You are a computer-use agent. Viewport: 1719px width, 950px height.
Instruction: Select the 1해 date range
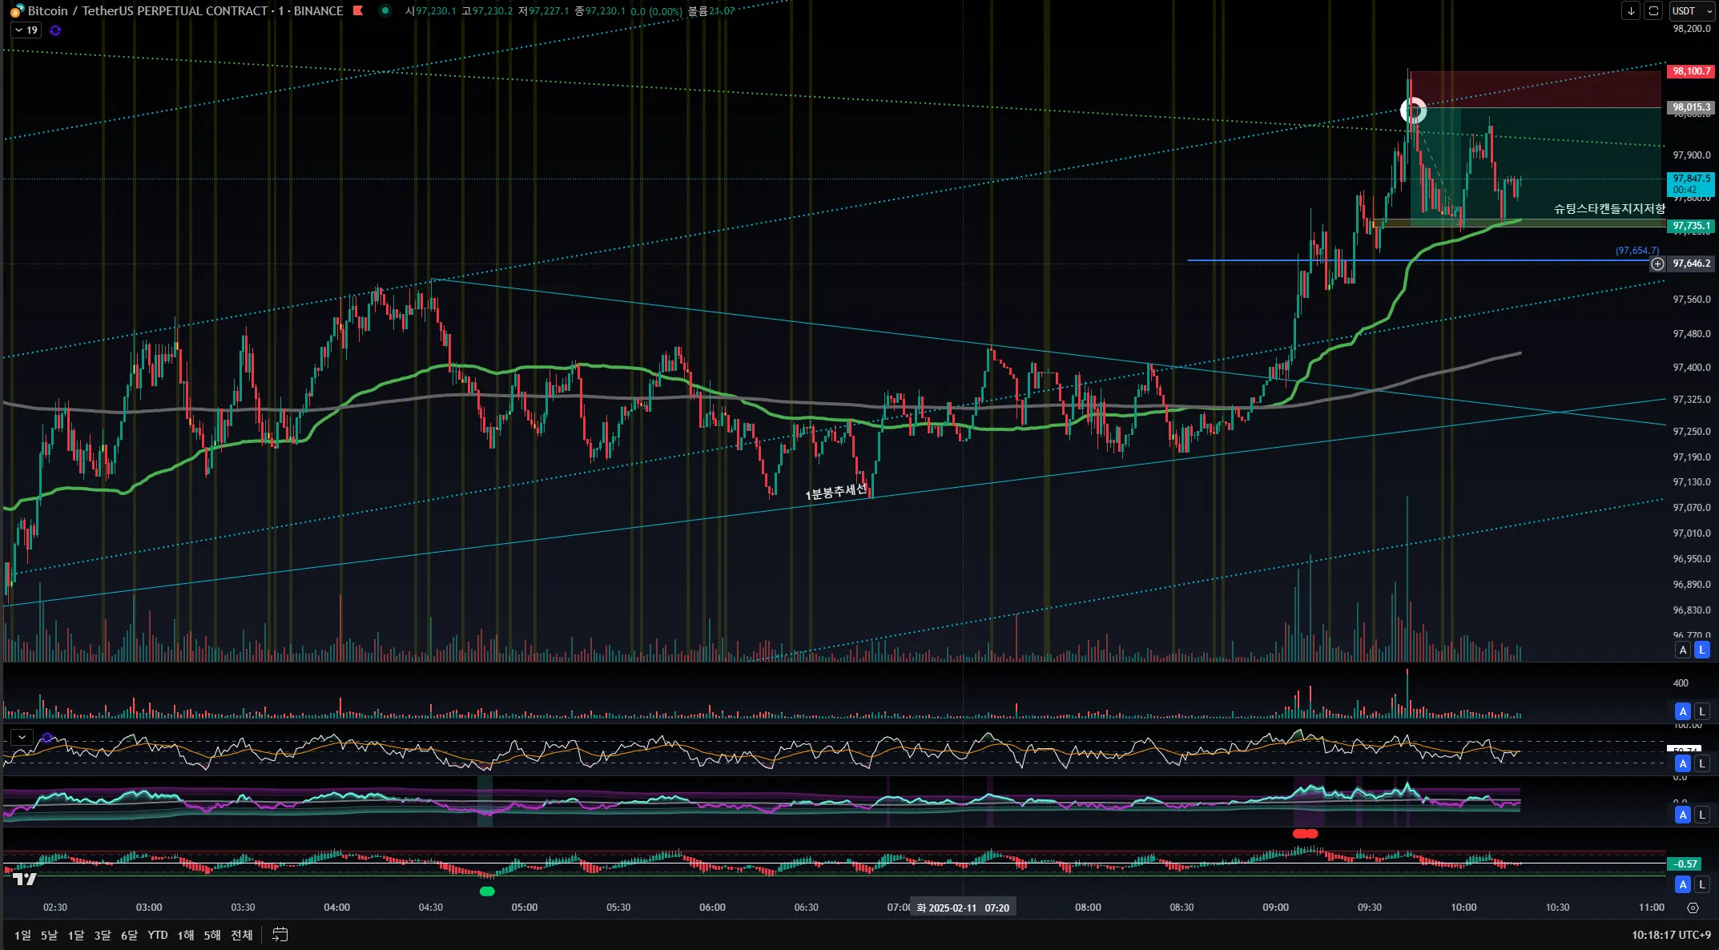[x=186, y=935]
